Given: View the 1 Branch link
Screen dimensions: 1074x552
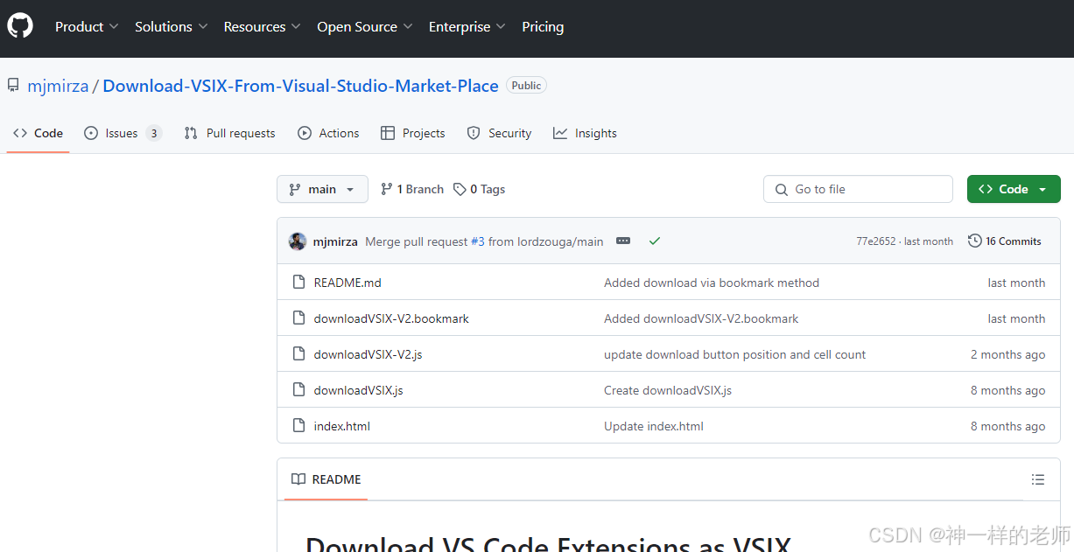Looking at the screenshot, I should 412,189.
